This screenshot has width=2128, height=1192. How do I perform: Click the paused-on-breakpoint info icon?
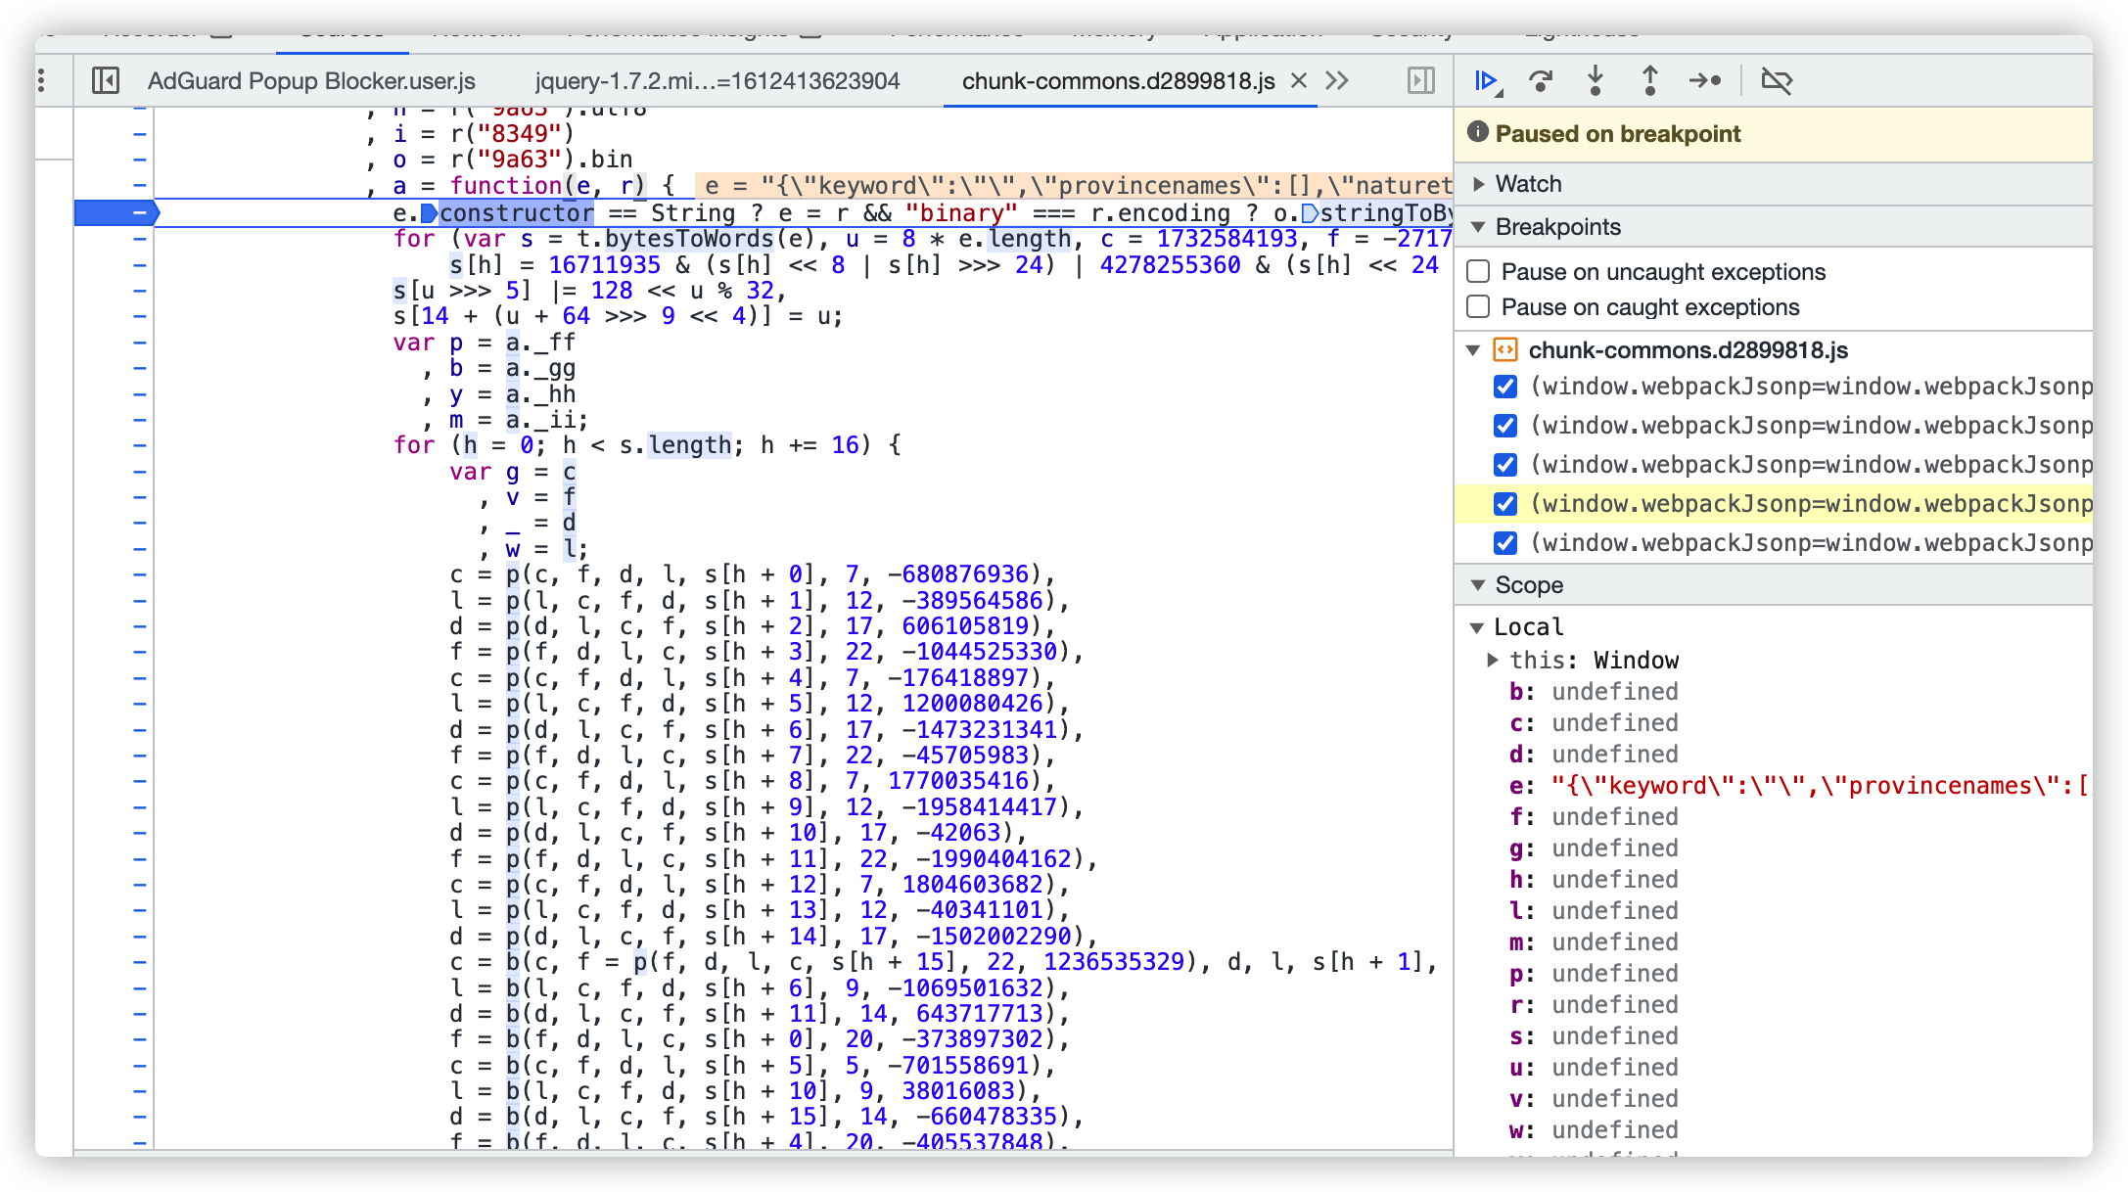[1478, 133]
